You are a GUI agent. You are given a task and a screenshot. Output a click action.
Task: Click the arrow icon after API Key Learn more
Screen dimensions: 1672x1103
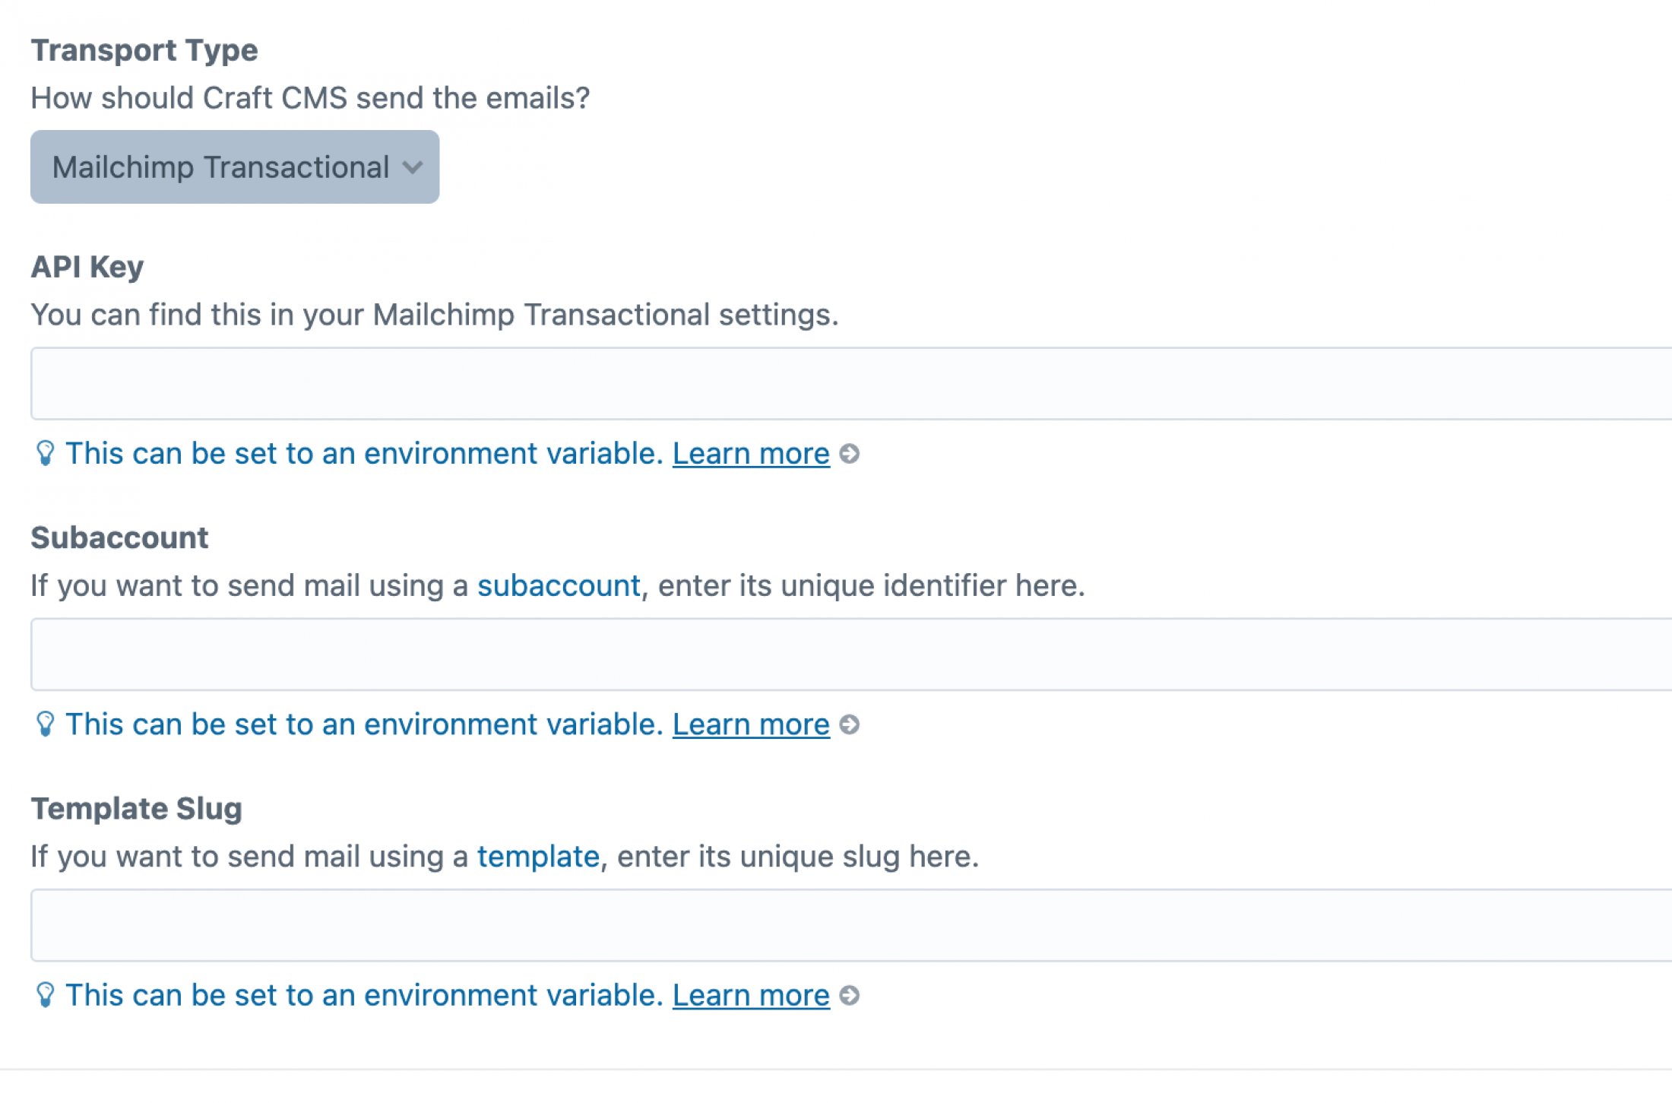(x=852, y=454)
